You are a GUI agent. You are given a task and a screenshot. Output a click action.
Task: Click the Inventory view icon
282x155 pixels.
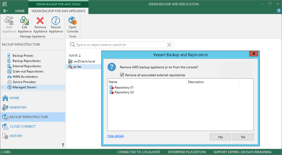tap(5, 107)
